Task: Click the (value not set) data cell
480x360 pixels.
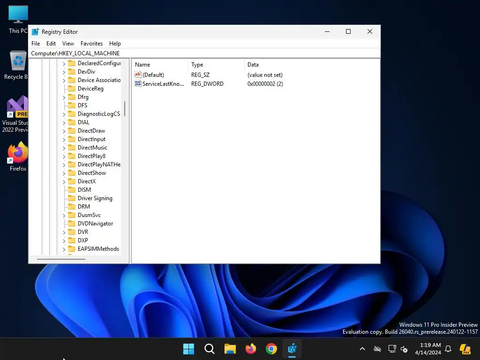Action: [x=265, y=75]
